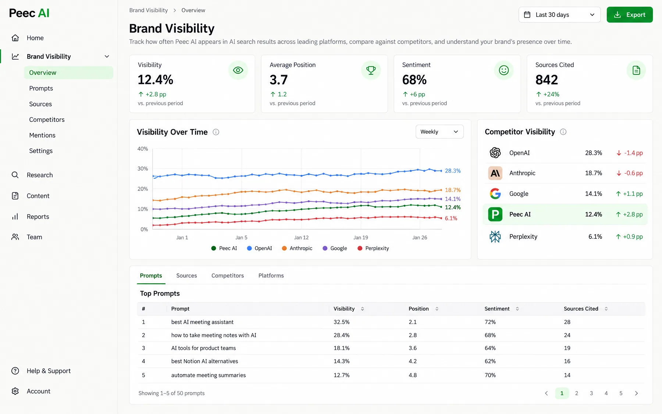Toggle the Anthropic series in chart legend
This screenshot has height=414, width=662.
click(x=297, y=248)
